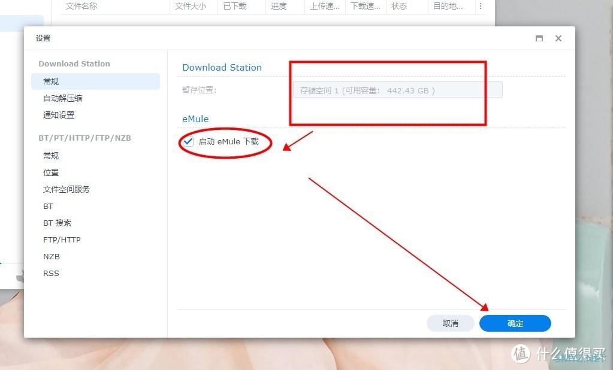Click the eMule section heading
The width and height of the screenshot is (613, 370).
[x=195, y=119]
